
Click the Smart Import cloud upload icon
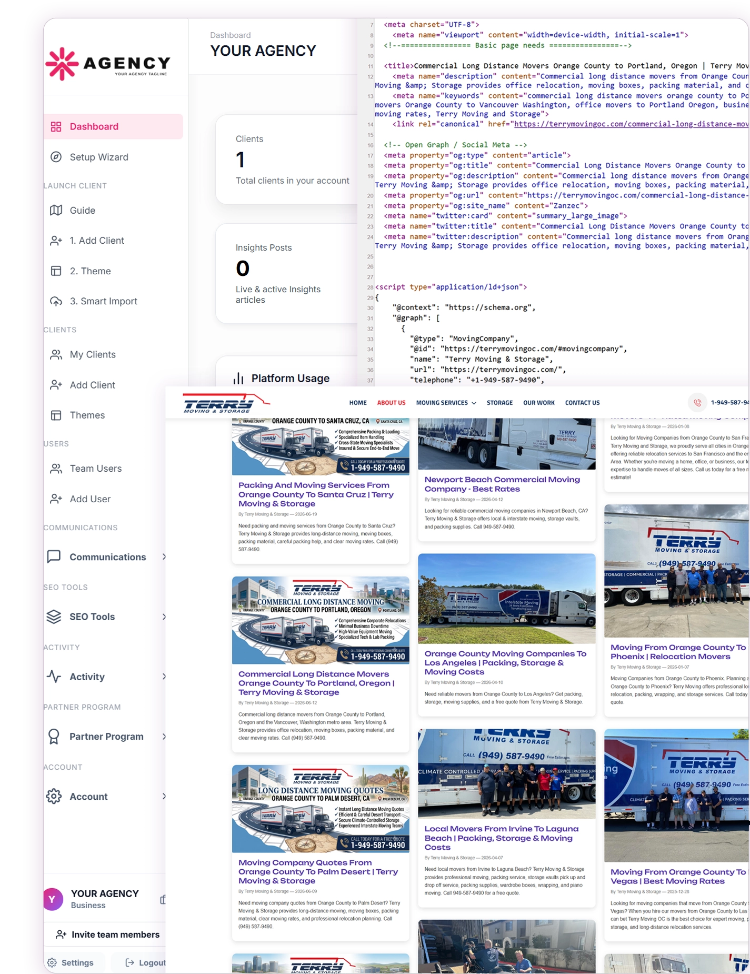coord(56,301)
